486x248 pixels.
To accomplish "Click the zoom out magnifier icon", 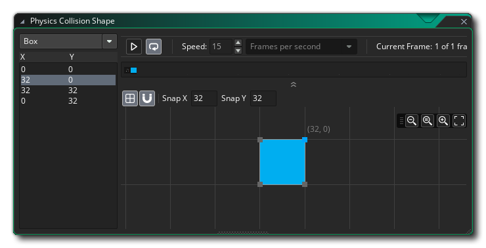I will coord(412,121).
